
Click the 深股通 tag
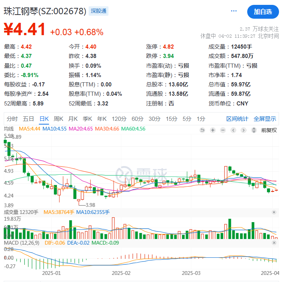tap(98, 11)
